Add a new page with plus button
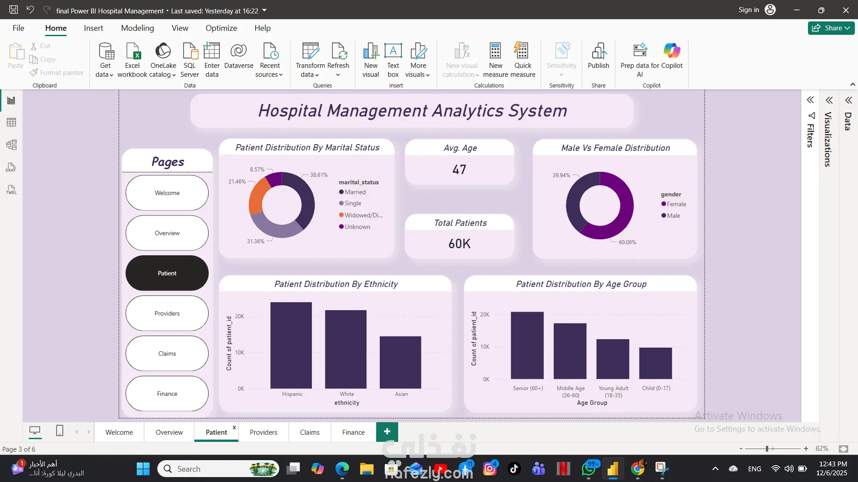Screen dimensions: 858x482 point(387,432)
